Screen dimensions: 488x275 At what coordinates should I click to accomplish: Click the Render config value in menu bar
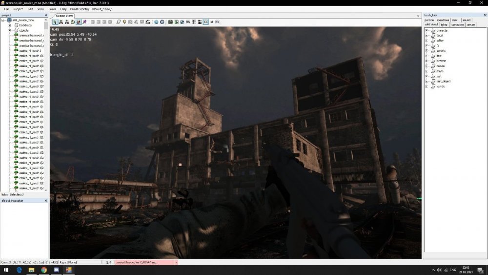point(102,9)
